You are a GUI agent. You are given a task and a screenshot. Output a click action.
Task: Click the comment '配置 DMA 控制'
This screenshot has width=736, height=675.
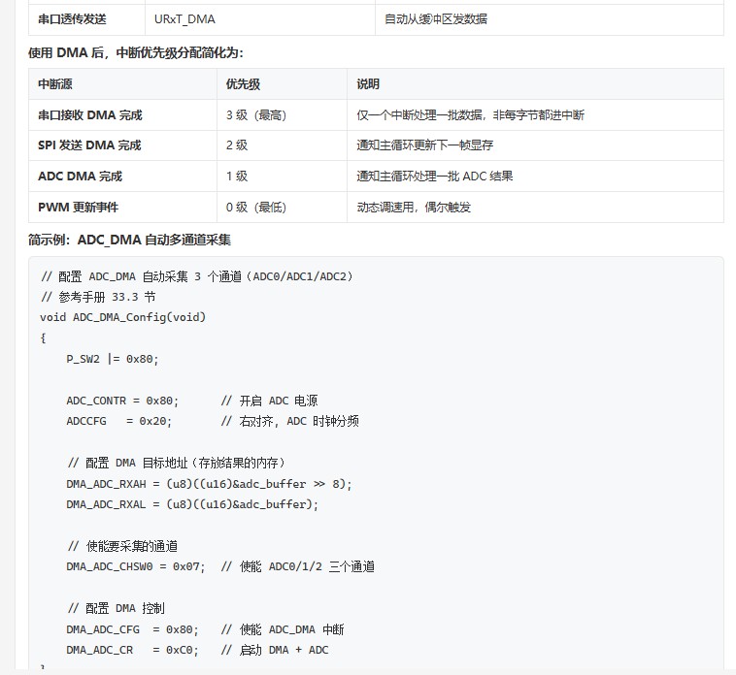[x=116, y=608]
